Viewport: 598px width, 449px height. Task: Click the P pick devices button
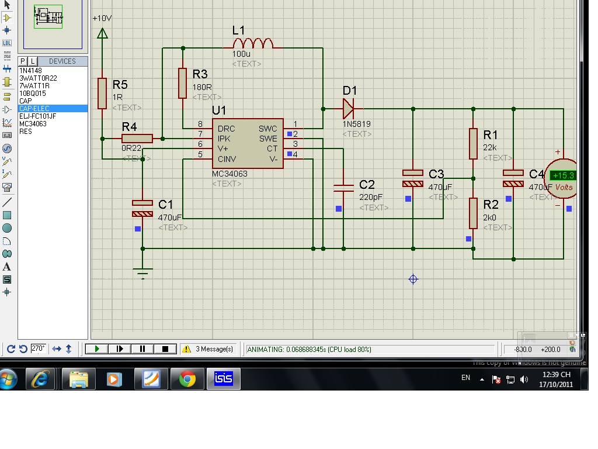pyautogui.click(x=23, y=61)
